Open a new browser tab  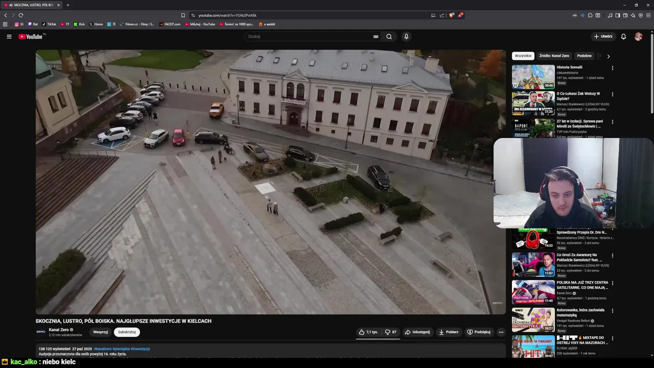[67, 5]
